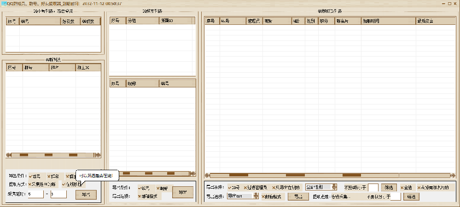Click 所属QQ column header in QQ好友列表
The width and height of the screenshot is (460, 207).
175,21
